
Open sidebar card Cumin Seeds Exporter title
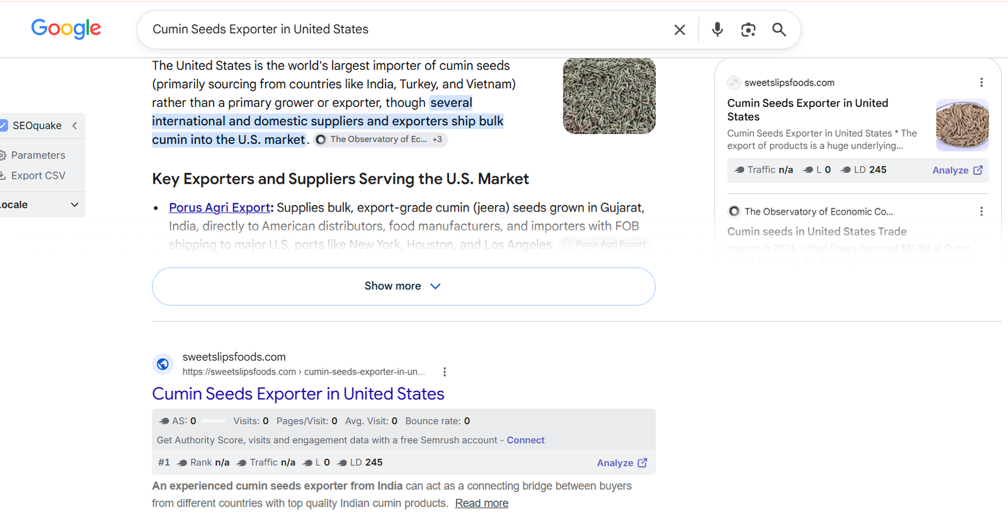tap(808, 110)
